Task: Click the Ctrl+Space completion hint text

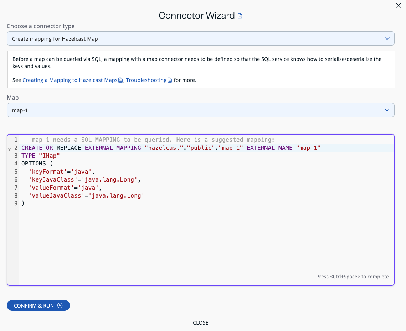Action: (353, 277)
